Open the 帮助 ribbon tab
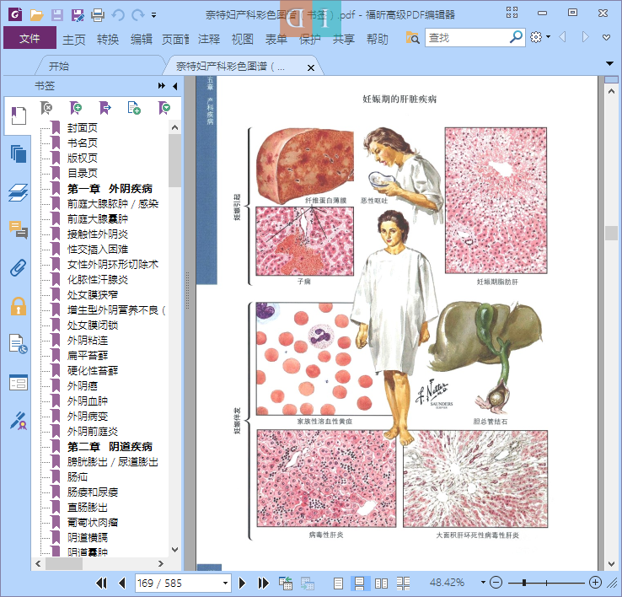 click(378, 39)
